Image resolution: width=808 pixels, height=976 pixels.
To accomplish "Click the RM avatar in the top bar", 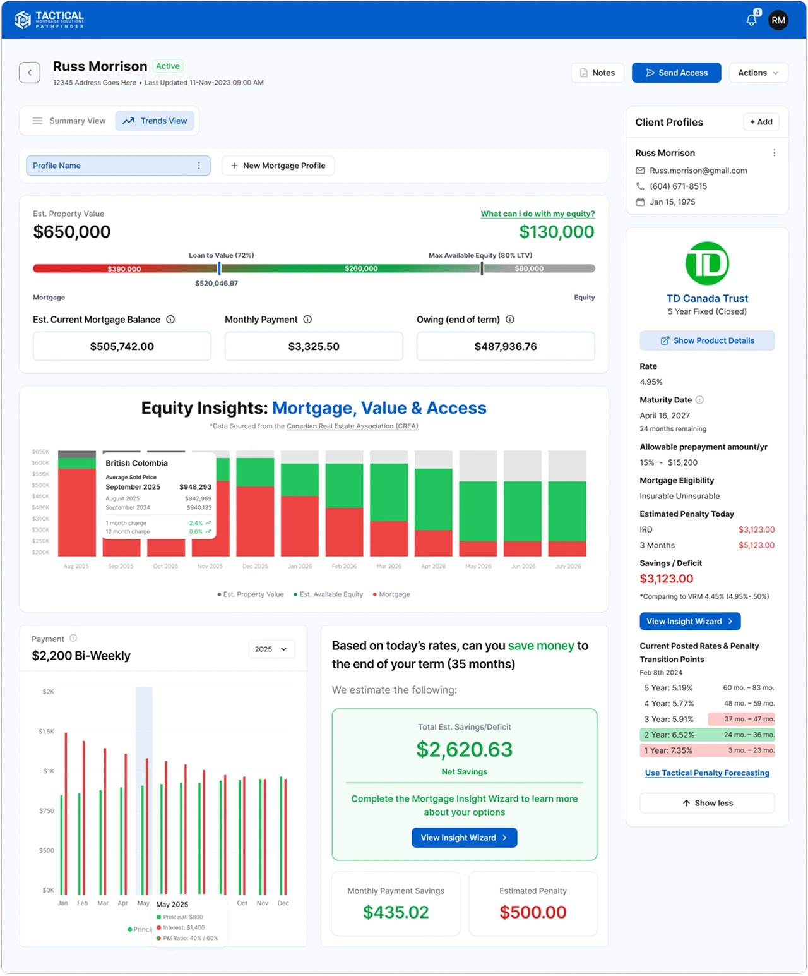I will point(778,20).
